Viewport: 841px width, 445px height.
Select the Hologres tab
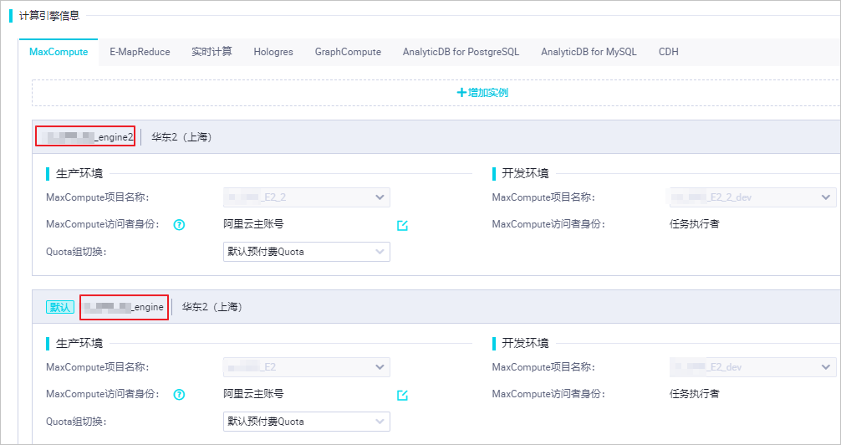click(273, 52)
